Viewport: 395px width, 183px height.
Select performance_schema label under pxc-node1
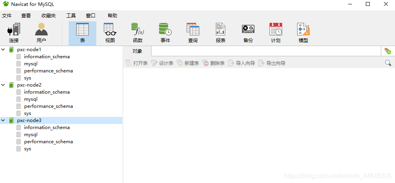click(49, 71)
